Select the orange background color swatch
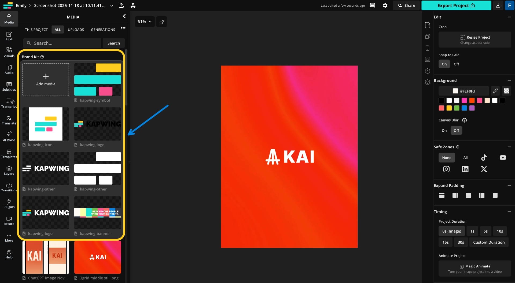The width and height of the screenshot is (515, 283). 472,101
